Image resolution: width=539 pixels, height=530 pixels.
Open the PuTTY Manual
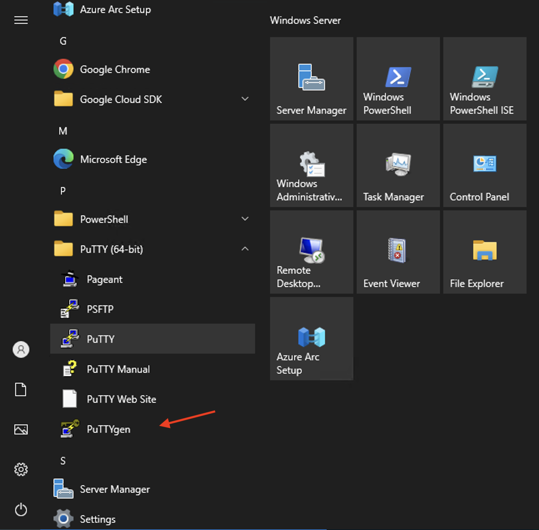[152, 369]
